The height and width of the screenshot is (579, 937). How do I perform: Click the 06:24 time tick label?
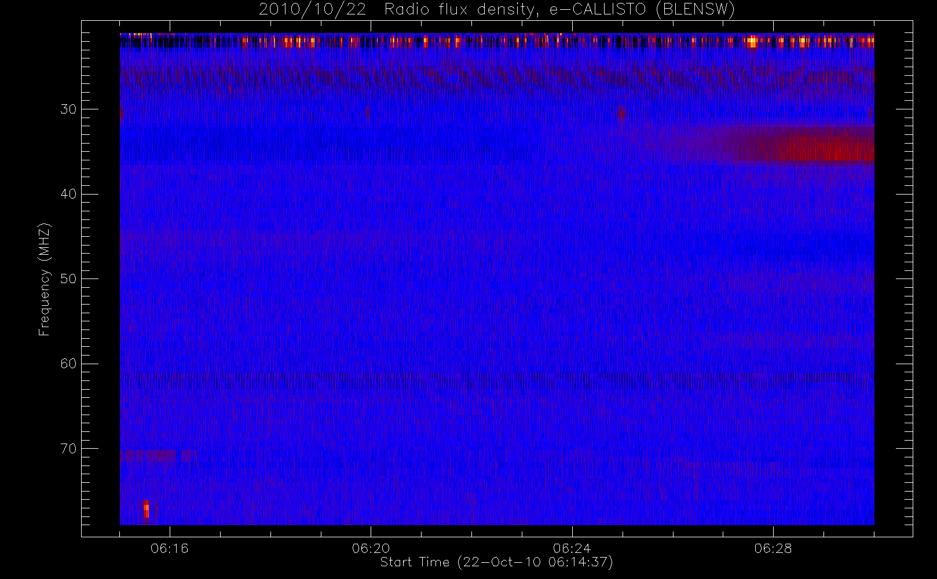point(572,548)
